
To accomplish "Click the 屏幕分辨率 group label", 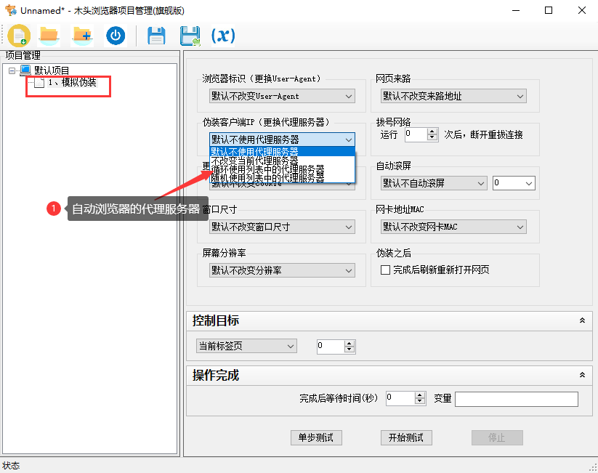I will [x=225, y=253].
